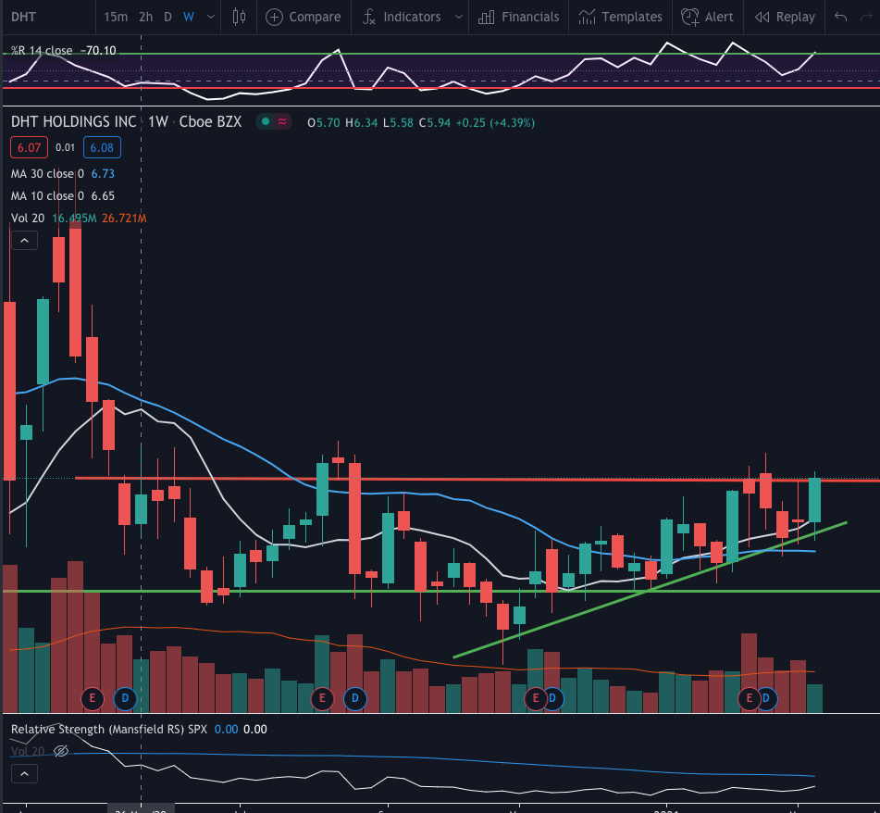Image resolution: width=880 pixels, height=813 pixels.
Task: Click the third earnings E marker
Action: coord(536,699)
